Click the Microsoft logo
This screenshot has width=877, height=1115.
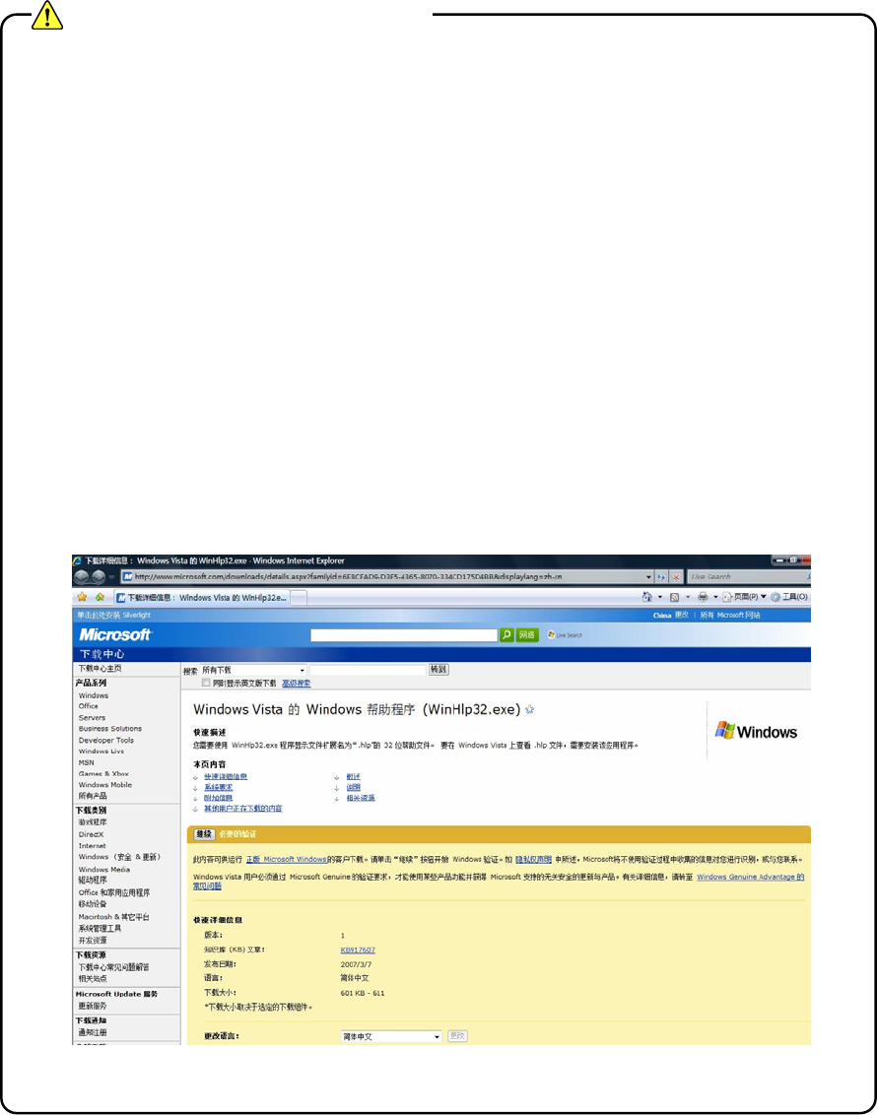coord(115,634)
